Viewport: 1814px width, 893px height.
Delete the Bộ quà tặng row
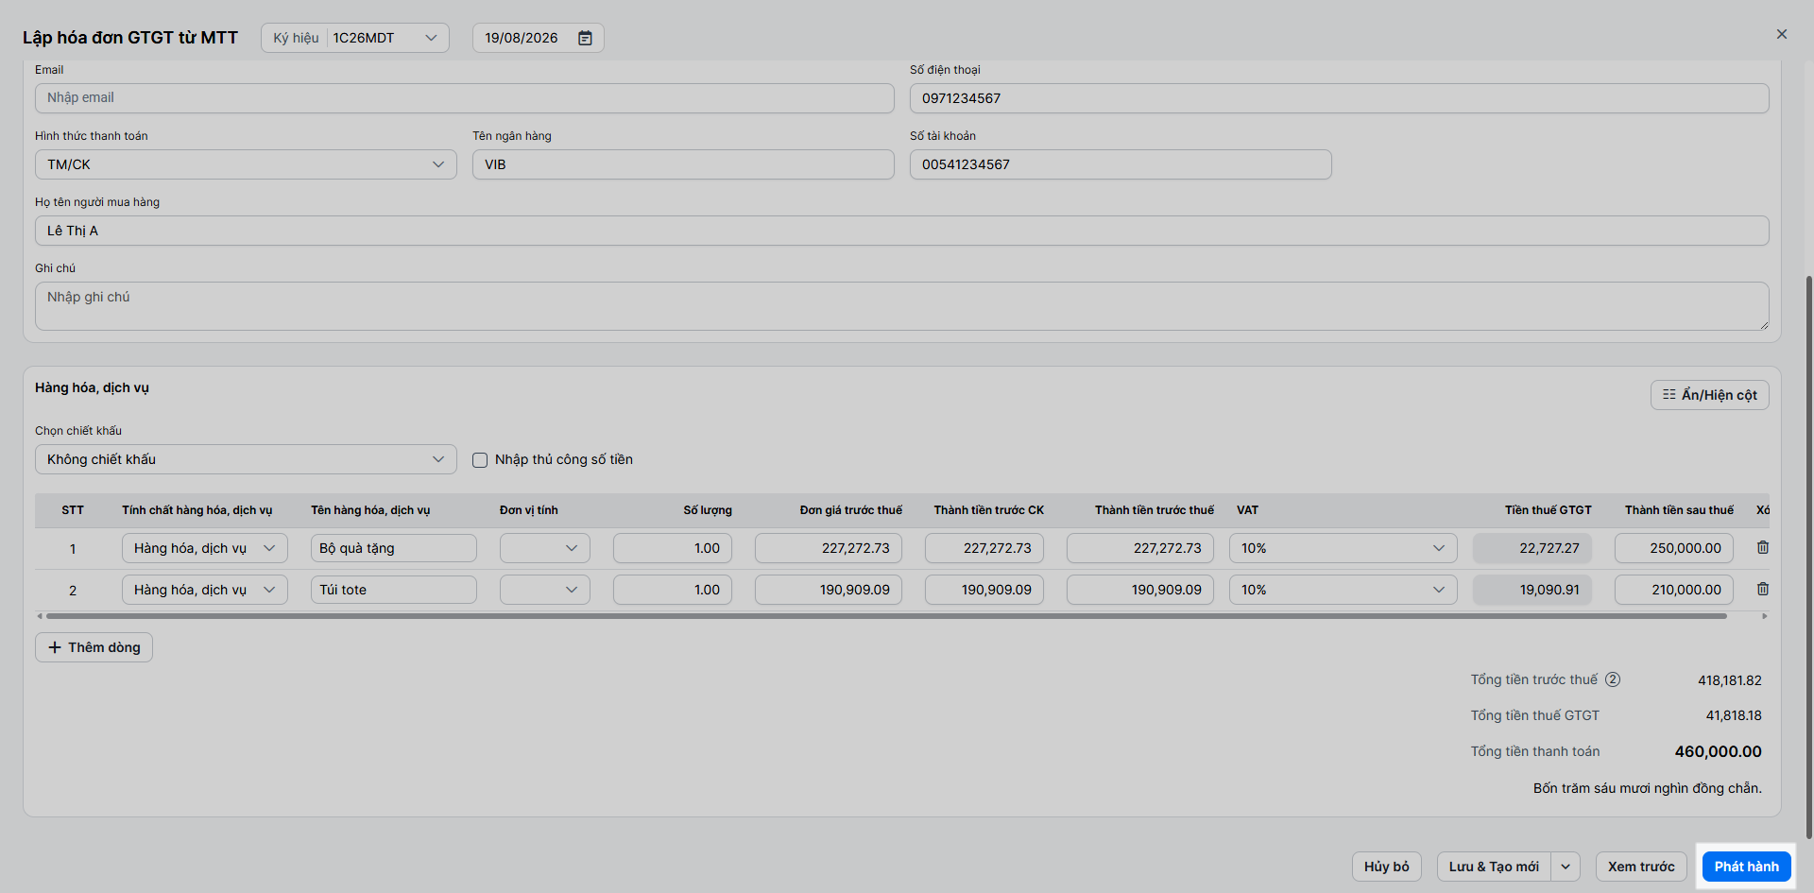[1763, 548]
